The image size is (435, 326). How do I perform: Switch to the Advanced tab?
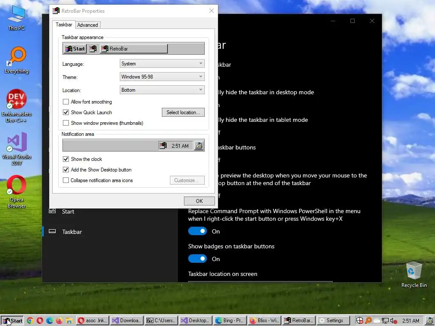[x=88, y=25]
